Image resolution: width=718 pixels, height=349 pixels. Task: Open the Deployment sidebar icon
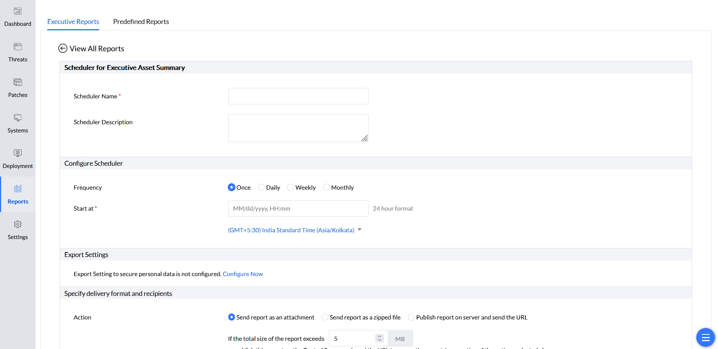tap(18, 153)
